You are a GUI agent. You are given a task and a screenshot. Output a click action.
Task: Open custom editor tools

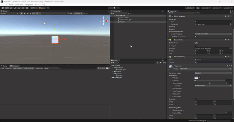point(27,8)
